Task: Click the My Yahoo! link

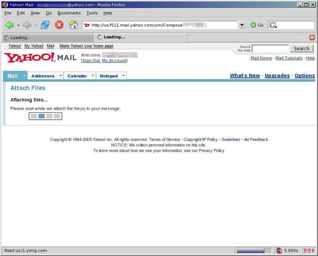Action: click(x=34, y=46)
